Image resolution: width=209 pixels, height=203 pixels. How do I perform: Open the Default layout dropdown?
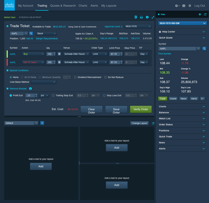pyautogui.click(x=21, y=123)
